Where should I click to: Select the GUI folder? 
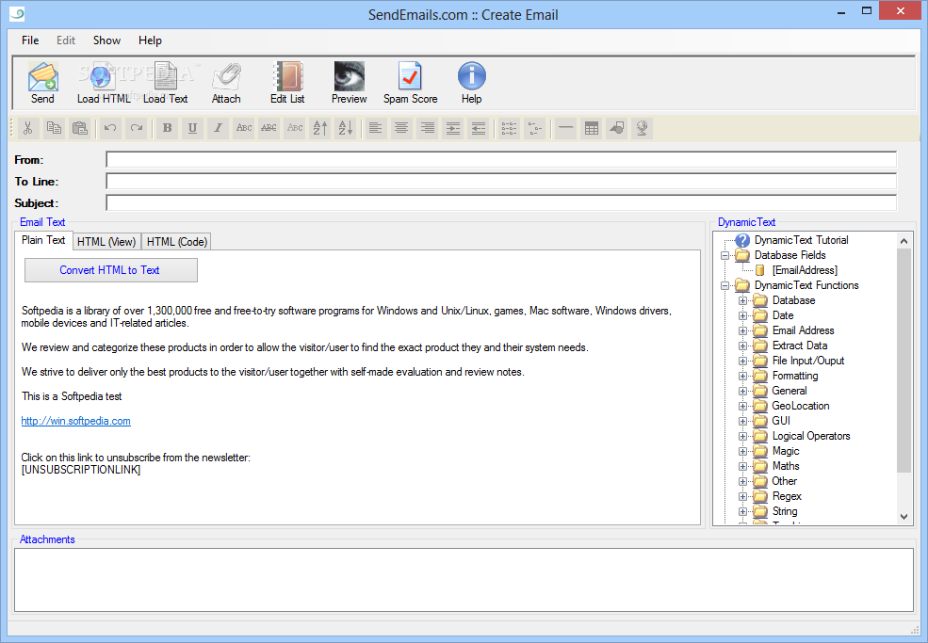point(781,421)
